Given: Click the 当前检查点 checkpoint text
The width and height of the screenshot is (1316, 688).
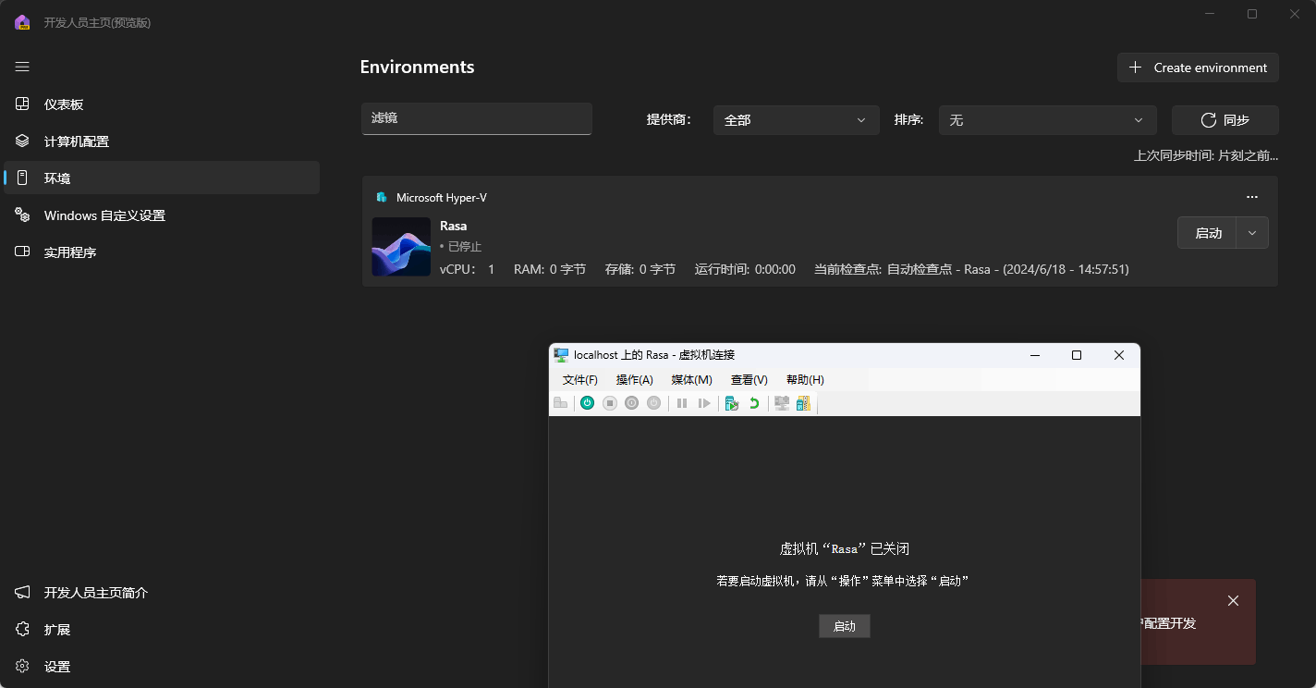Looking at the screenshot, I should (971, 269).
